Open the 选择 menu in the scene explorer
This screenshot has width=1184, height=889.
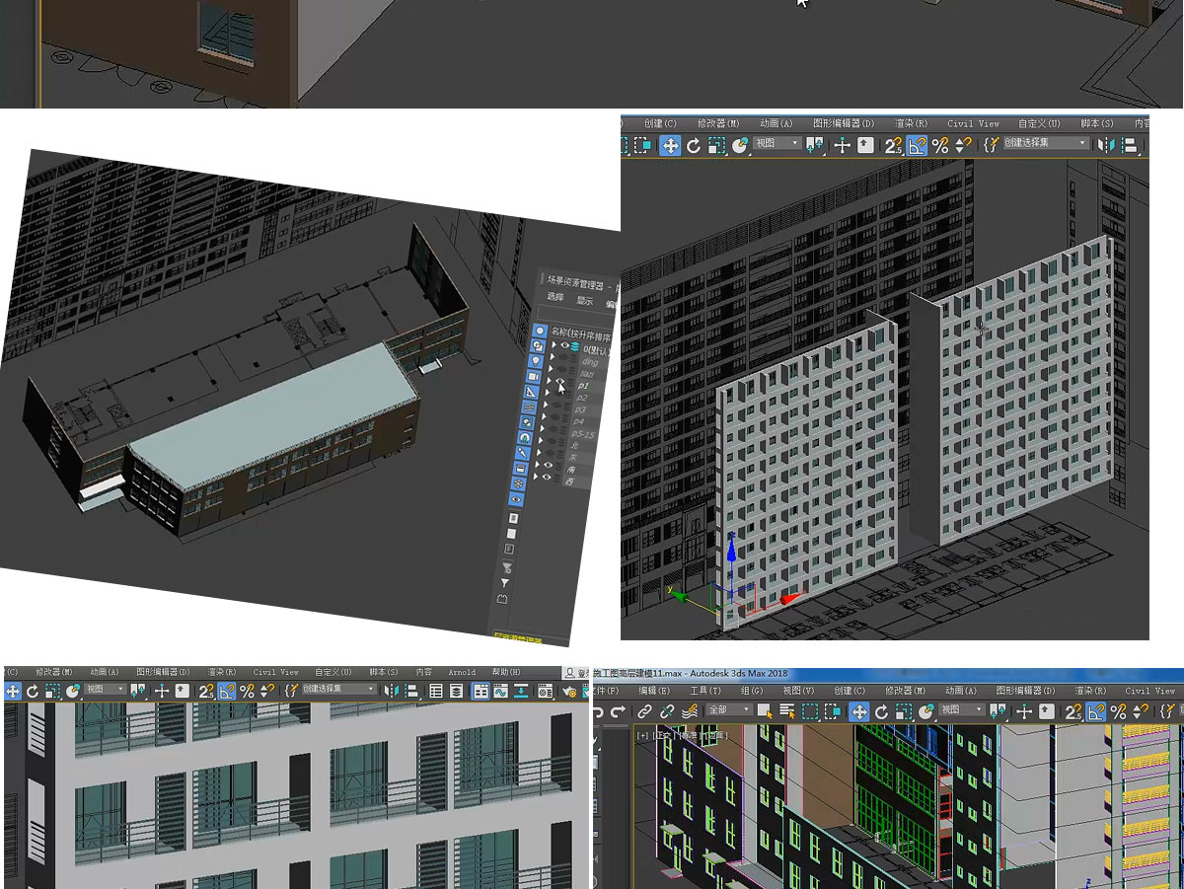click(x=555, y=297)
